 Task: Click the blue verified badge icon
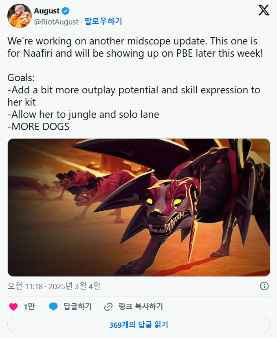pyautogui.click(x=66, y=11)
